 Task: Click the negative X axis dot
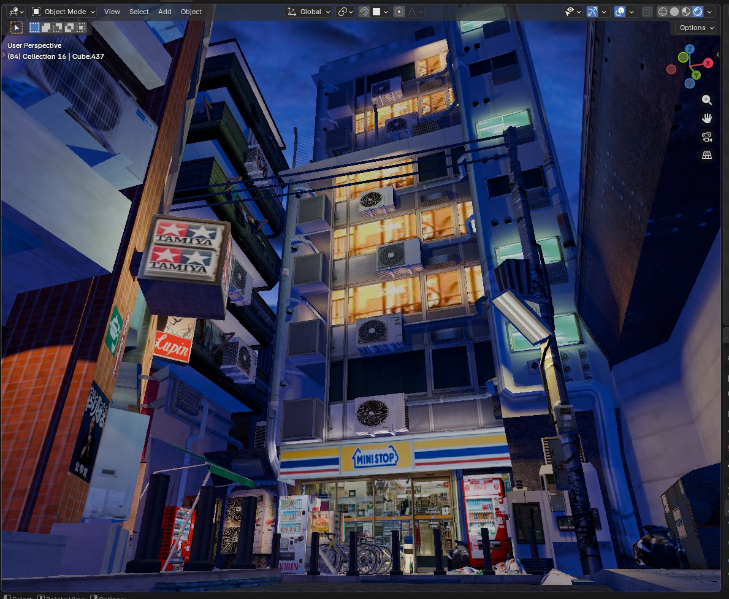[671, 69]
